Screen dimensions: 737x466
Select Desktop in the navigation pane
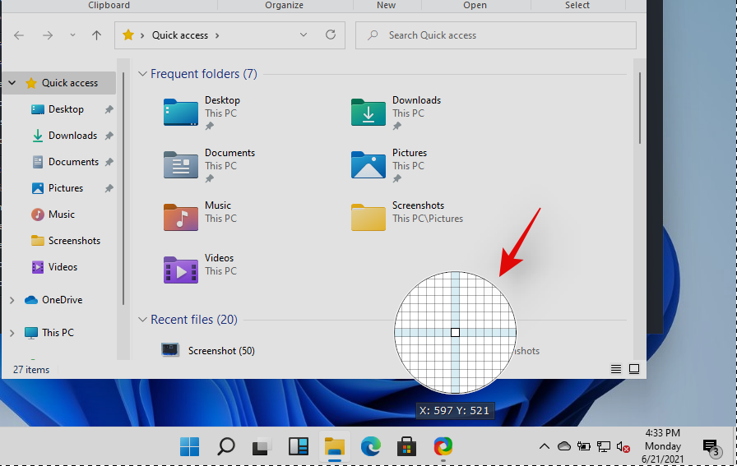66,109
